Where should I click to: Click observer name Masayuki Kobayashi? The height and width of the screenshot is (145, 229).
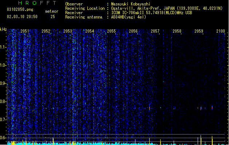(x=131, y=4)
